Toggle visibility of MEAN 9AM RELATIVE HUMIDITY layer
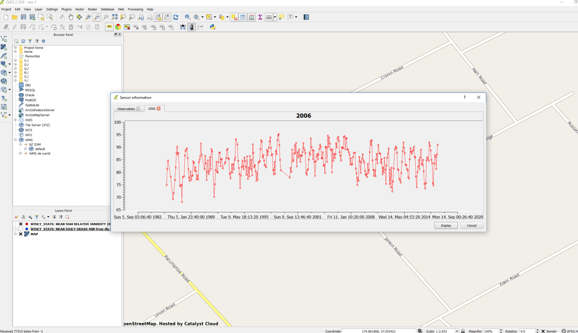 pyautogui.click(x=21, y=224)
